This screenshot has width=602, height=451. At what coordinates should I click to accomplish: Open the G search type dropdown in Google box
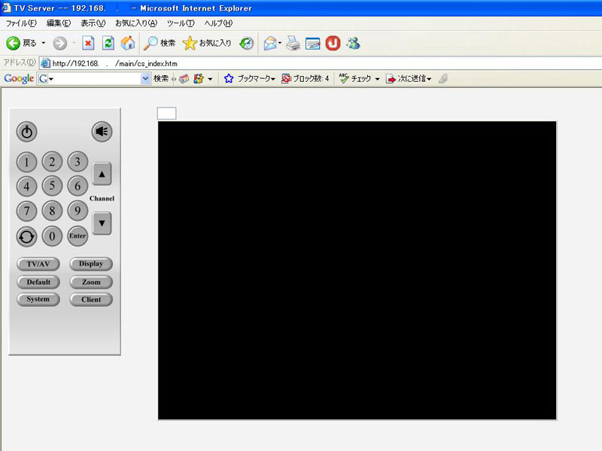click(45, 79)
